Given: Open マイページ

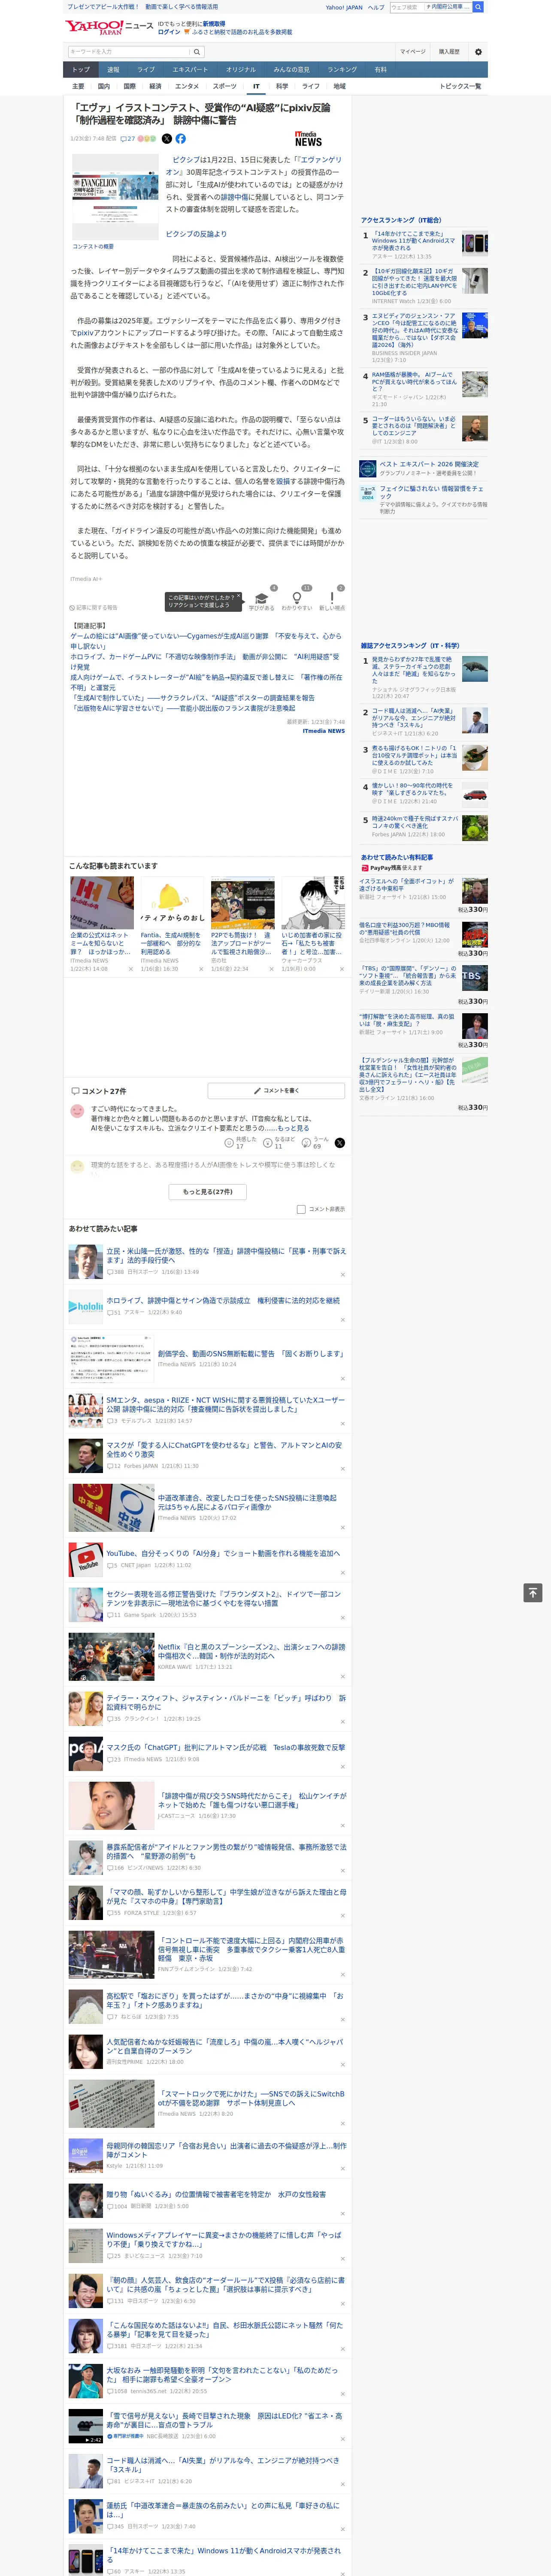Looking at the screenshot, I should pyautogui.click(x=412, y=52).
